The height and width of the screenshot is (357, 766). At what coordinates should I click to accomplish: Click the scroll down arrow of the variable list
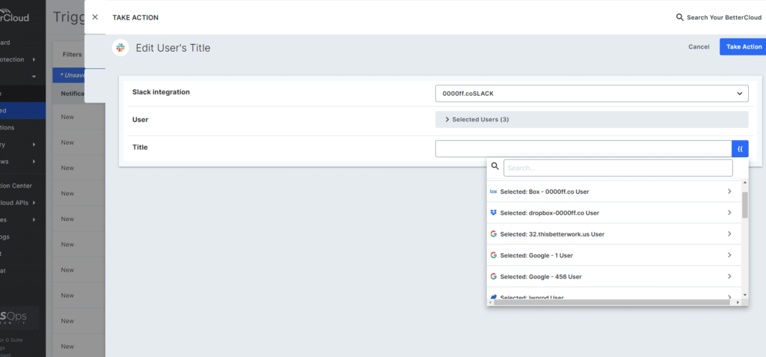(x=744, y=295)
